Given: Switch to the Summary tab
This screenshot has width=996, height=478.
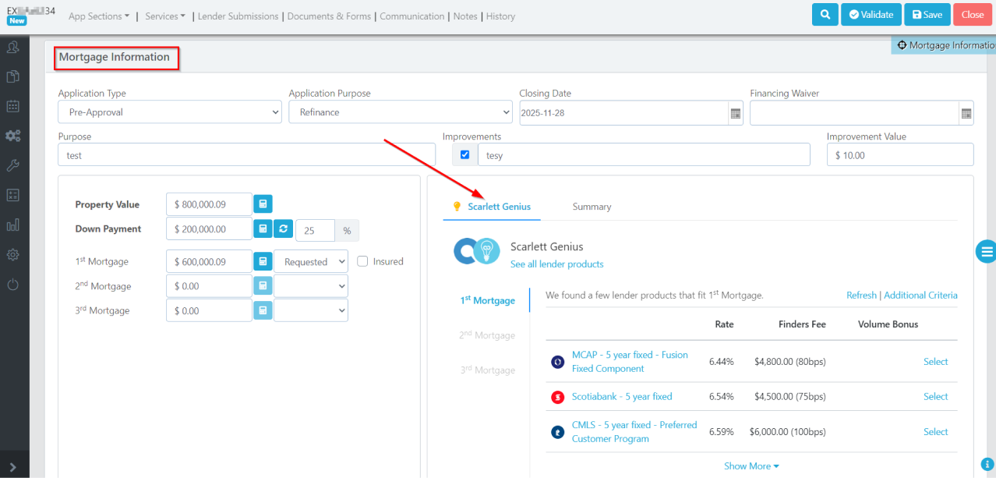Looking at the screenshot, I should 592,207.
